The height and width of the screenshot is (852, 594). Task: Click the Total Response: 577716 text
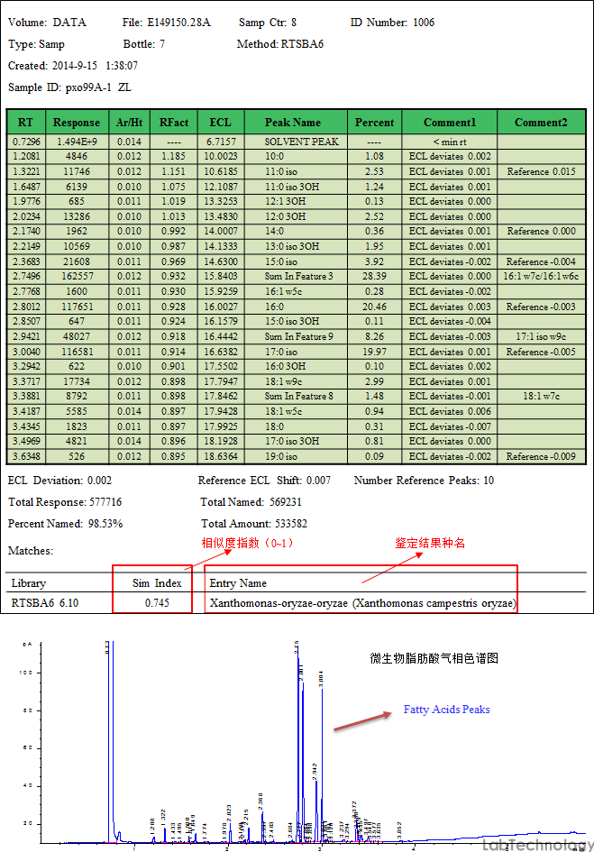tap(65, 502)
